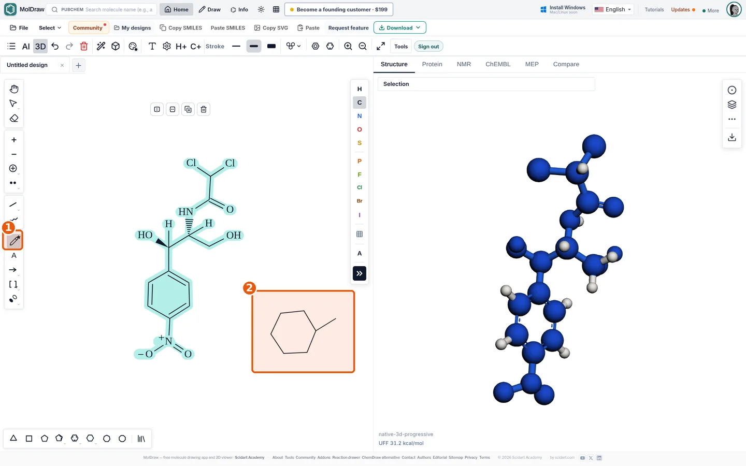The height and width of the screenshot is (466, 746).
Task: Click the download icon in 3D viewer
Action: 732,137
